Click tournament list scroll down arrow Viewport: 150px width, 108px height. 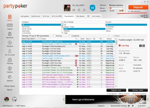click(116, 87)
